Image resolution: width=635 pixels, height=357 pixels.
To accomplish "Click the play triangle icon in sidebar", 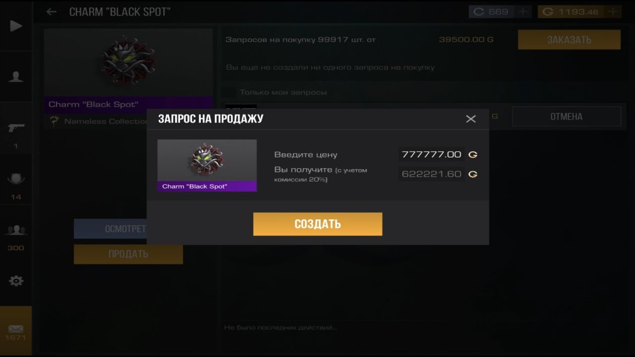I will pyautogui.click(x=16, y=26).
